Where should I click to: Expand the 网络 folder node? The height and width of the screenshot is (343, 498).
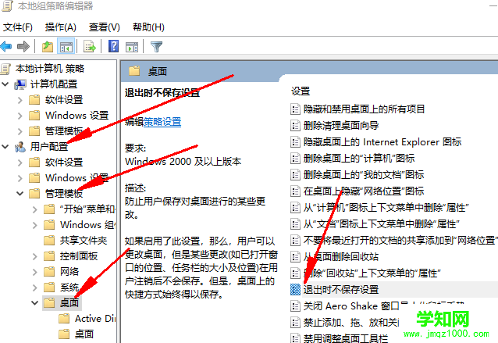coord(35,272)
